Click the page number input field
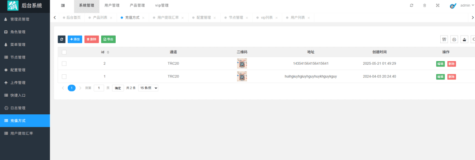 point(99,88)
